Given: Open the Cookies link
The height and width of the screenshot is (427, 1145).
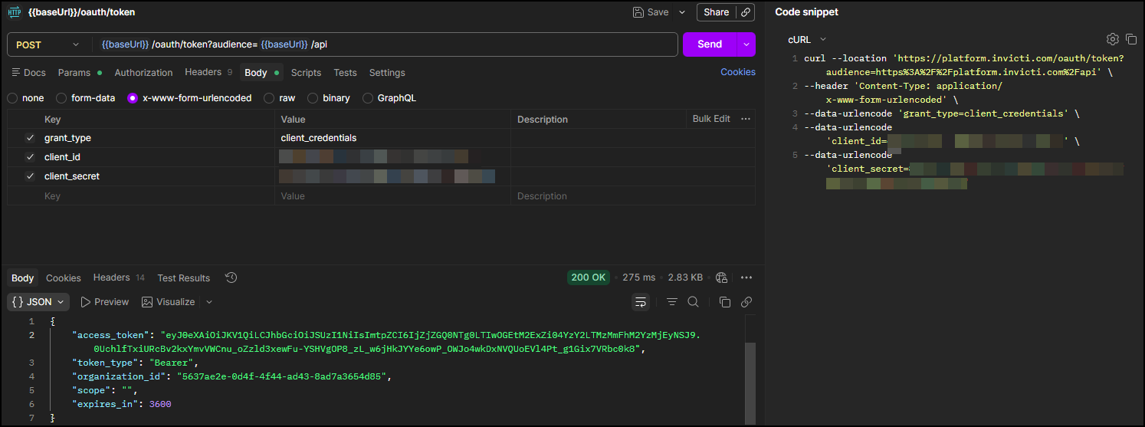Looking at the screenshot, I should pos(737,72).
